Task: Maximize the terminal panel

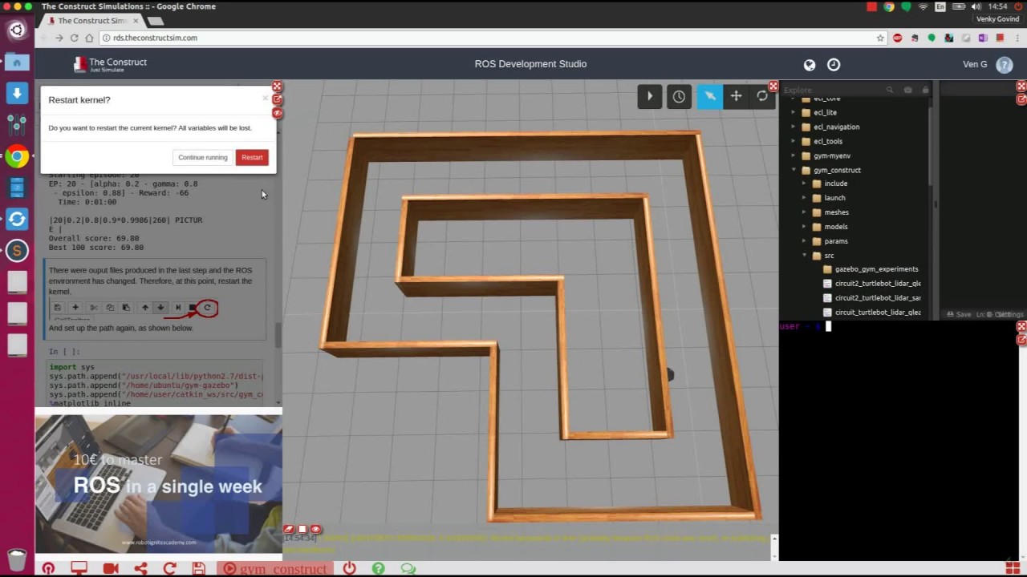Action: click(x=1021, y=327)
